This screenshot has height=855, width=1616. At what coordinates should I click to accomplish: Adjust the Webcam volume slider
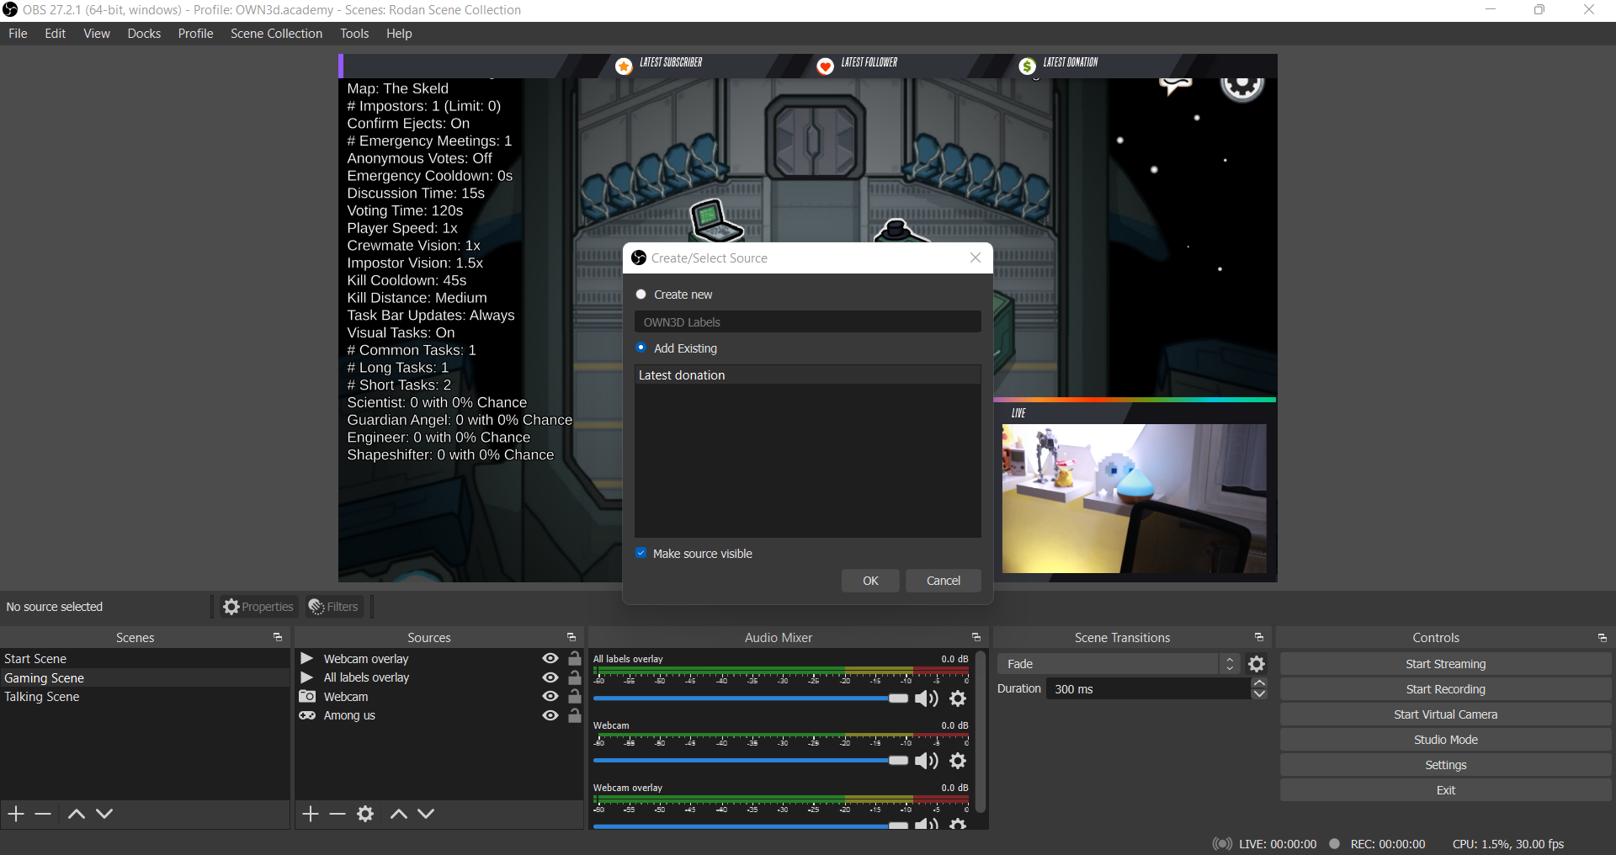[898, 761]
